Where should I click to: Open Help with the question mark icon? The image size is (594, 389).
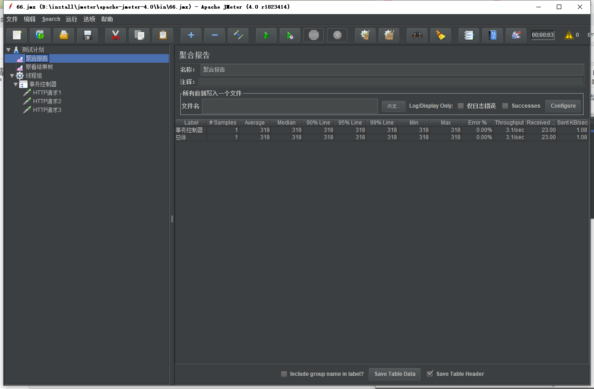coord(493,35)
